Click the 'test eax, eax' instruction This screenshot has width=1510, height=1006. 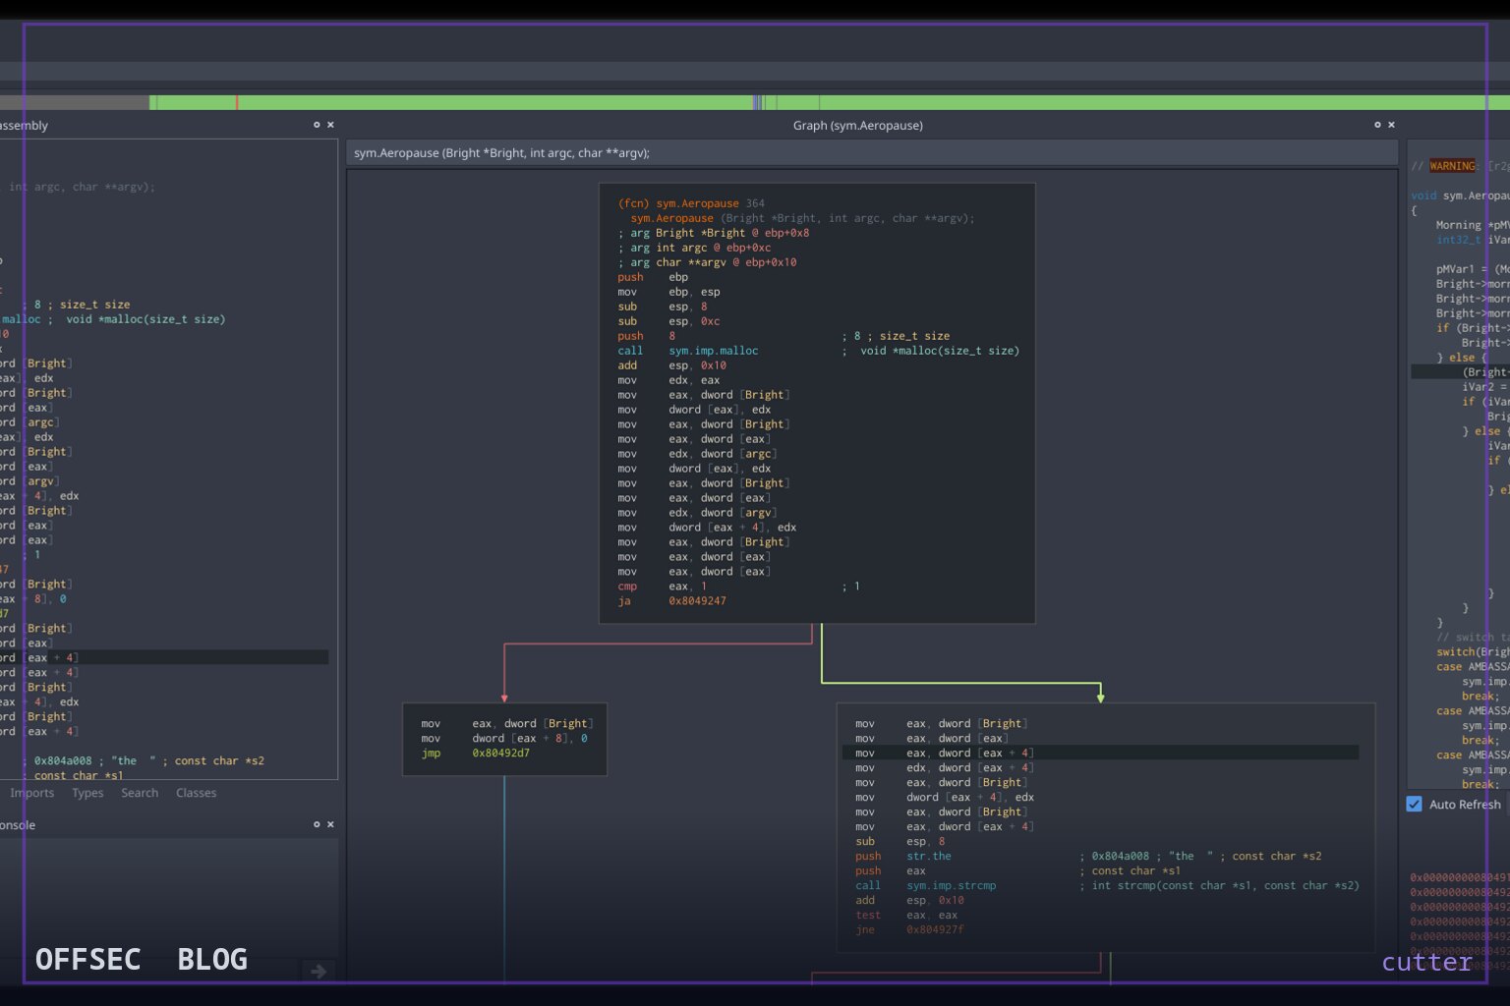906,916
